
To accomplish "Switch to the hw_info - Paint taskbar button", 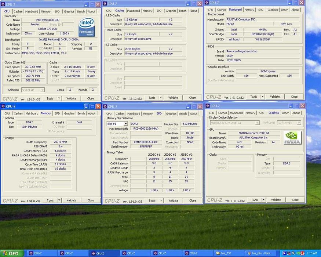I will click(x=260, y=253).
